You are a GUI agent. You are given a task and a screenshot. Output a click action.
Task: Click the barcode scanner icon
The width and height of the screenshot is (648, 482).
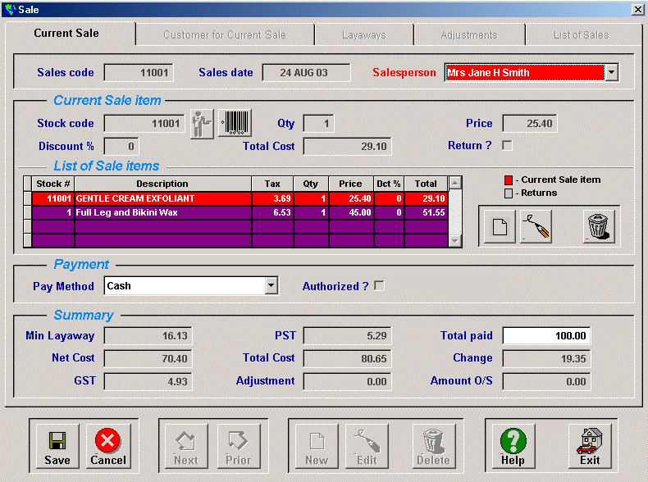point(235,123)
